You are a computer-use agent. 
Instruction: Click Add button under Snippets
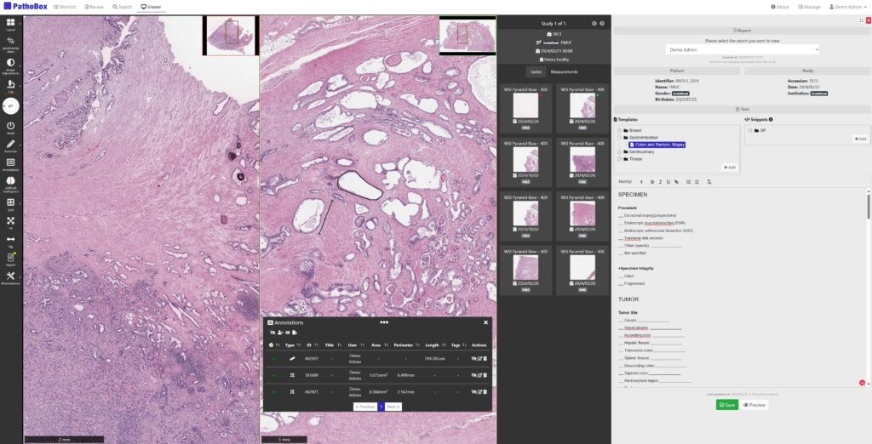point(860,139)
